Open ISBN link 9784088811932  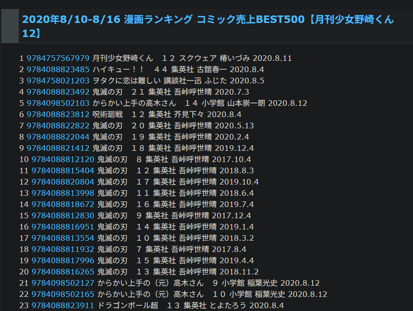[x=63, y=249]
